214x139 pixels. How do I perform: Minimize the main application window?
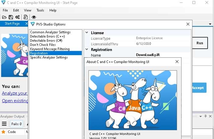181,2
